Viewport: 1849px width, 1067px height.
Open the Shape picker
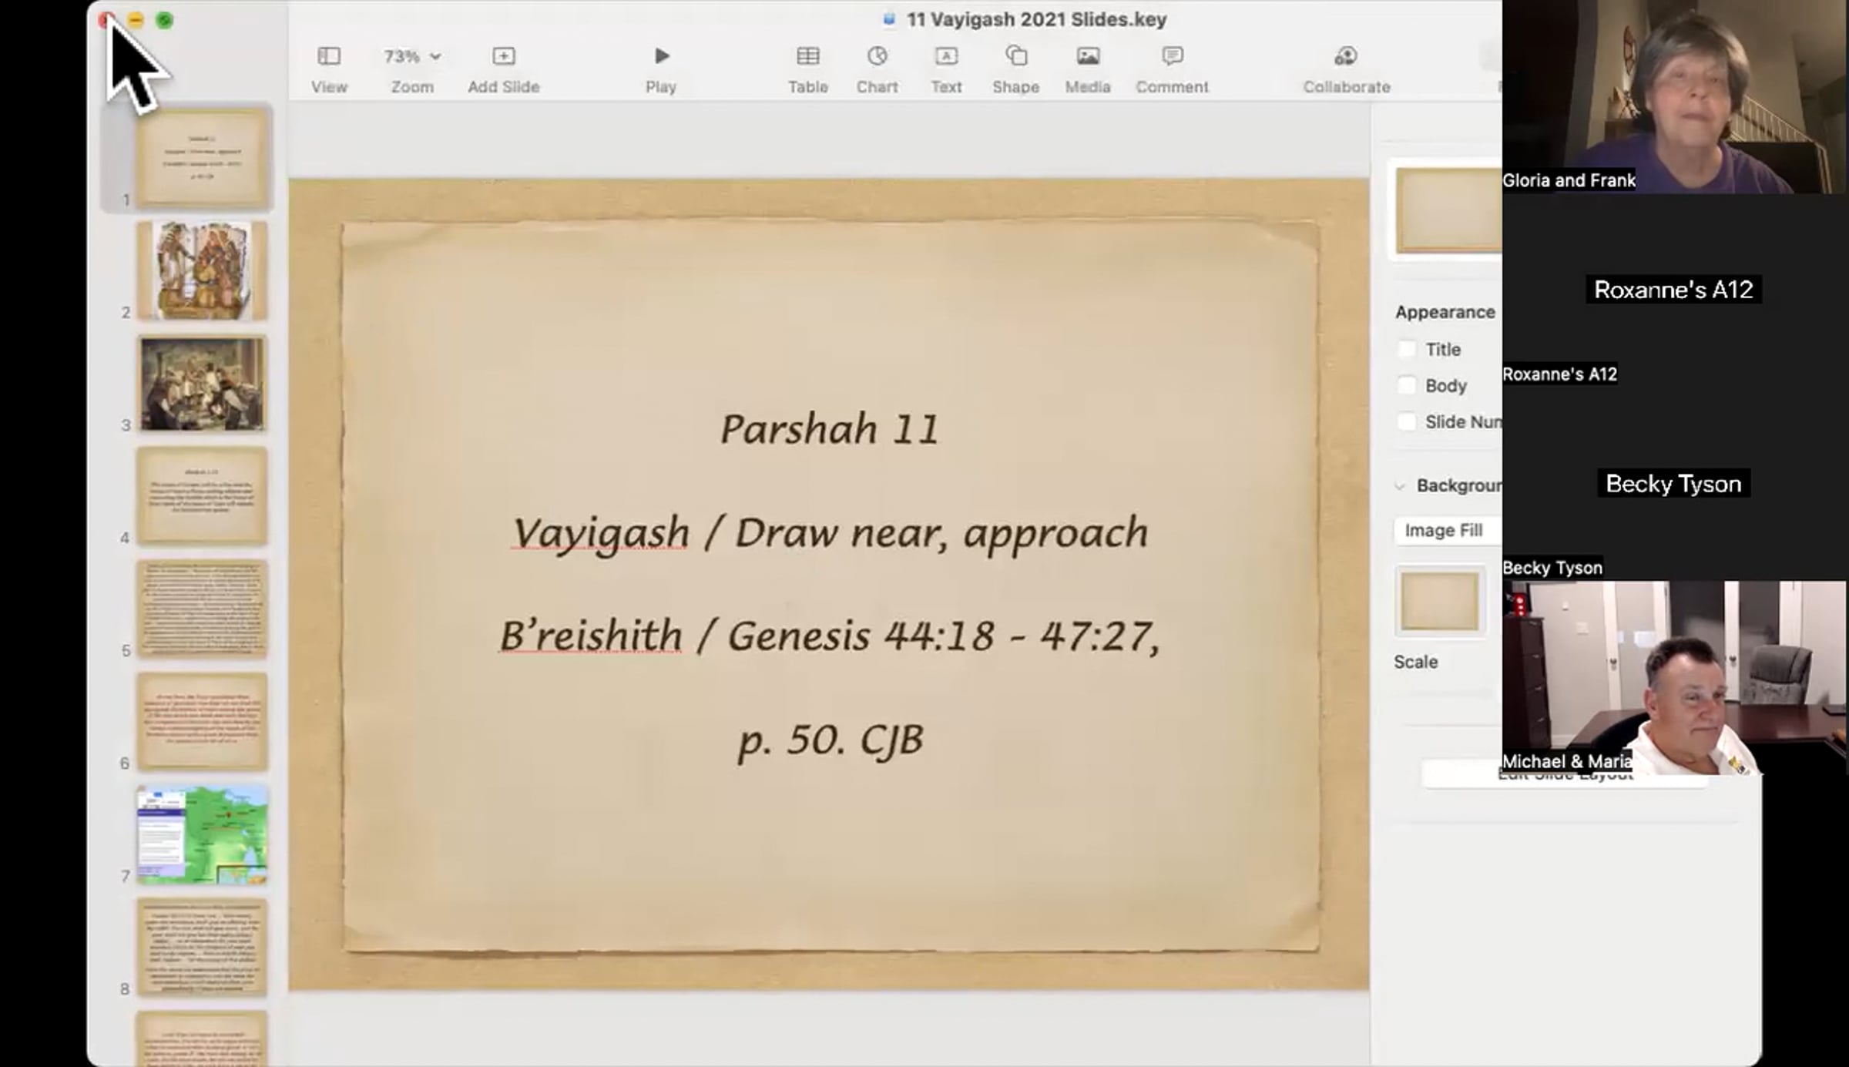(x=1015, y=56)
